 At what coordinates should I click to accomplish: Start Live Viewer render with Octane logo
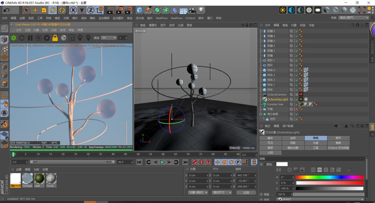(14, 38)
